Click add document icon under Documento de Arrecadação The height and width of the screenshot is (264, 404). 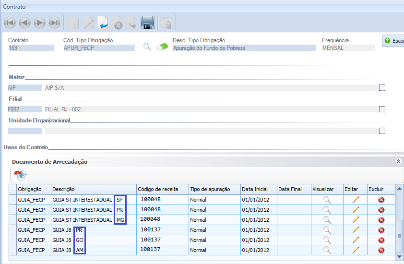point(21,176)
